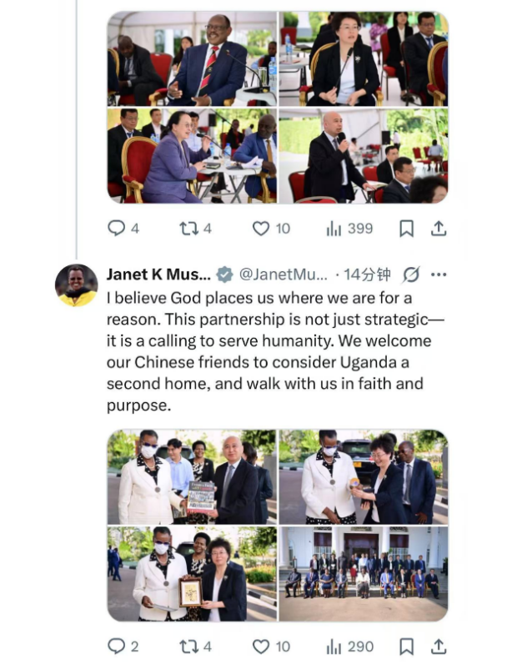This screenshot has width=507, height=665.
Task: Open view count showing 290 views
Action: (349, 647)
